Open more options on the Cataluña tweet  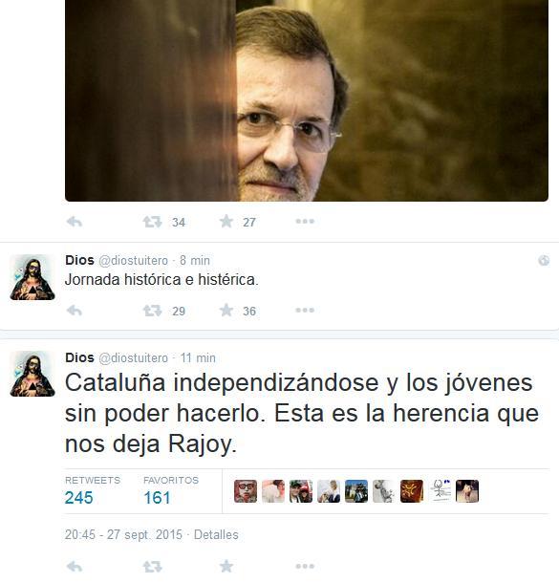[305, 566]
